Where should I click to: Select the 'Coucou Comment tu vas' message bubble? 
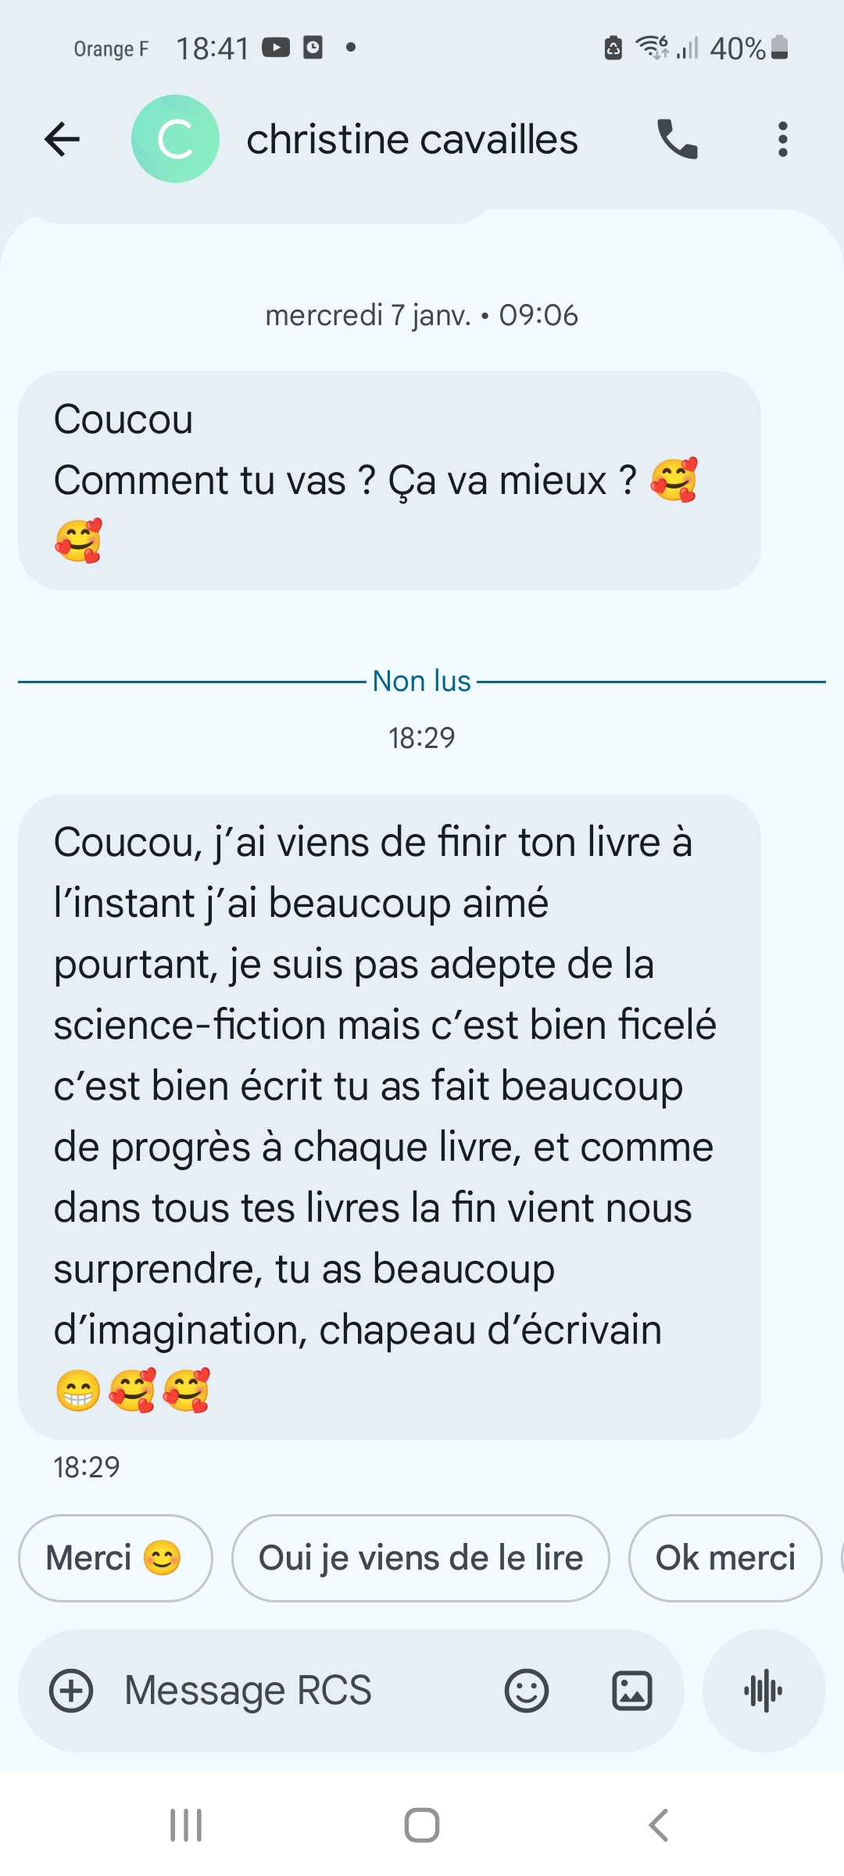pos(389,481)
